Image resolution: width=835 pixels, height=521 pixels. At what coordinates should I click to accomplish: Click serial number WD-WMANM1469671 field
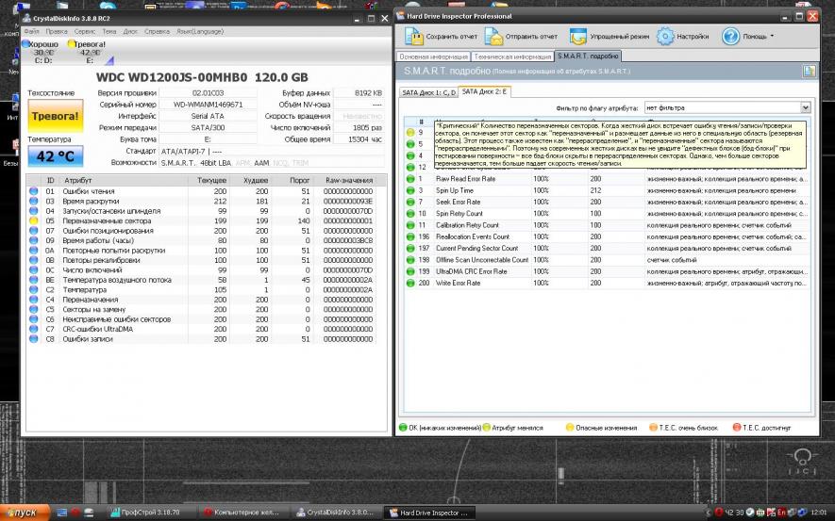coord(208,105)
